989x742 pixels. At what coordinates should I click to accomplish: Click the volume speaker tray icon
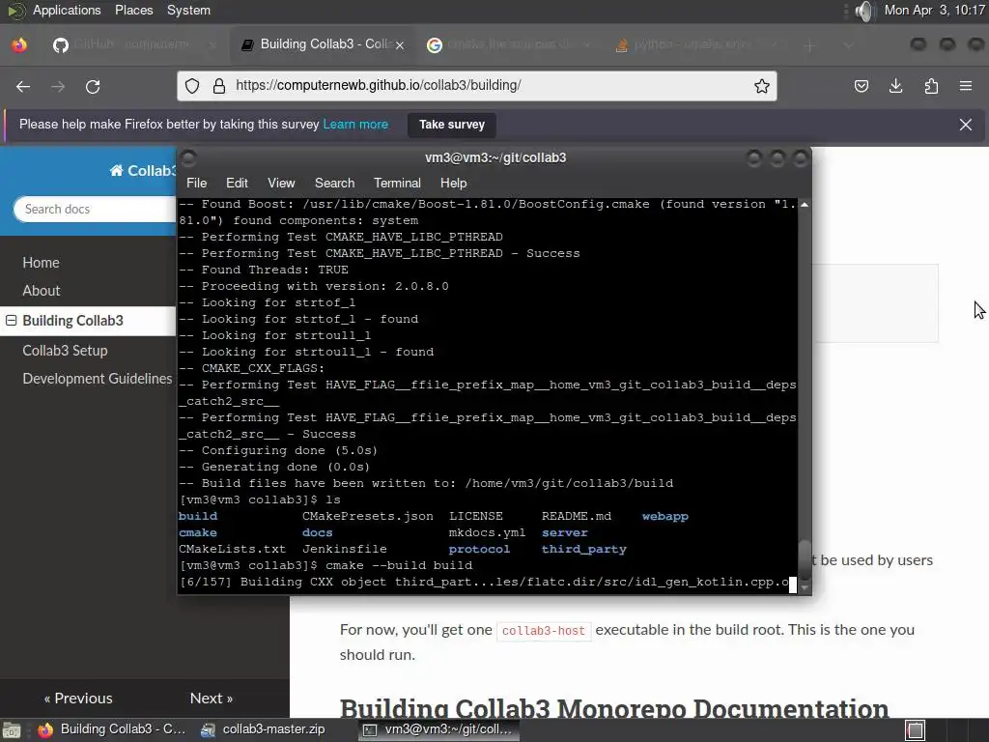point(865,11)
